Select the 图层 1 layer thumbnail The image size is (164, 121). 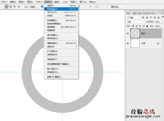point(135,33)
